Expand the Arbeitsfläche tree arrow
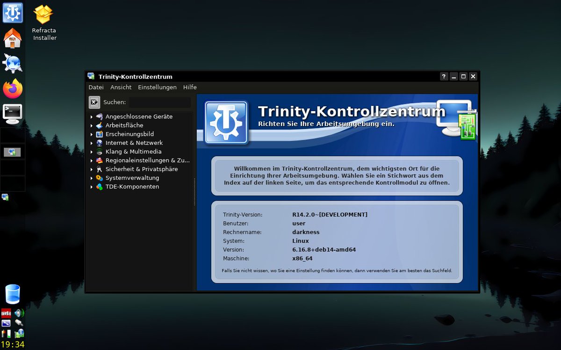This screenshot has height=350, width=561. tap(92, 126)
